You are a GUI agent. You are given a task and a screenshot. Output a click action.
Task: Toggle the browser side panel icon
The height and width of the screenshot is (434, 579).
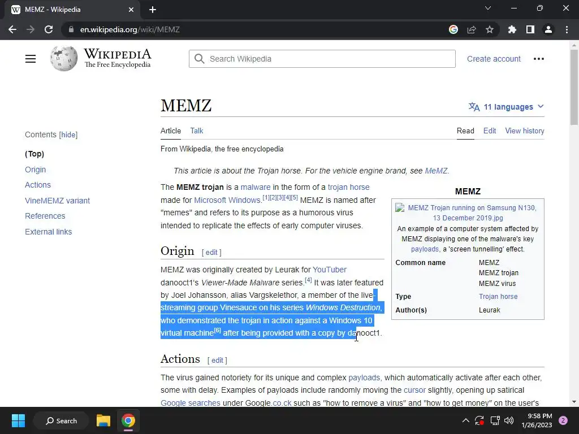[x=530, y=29]
